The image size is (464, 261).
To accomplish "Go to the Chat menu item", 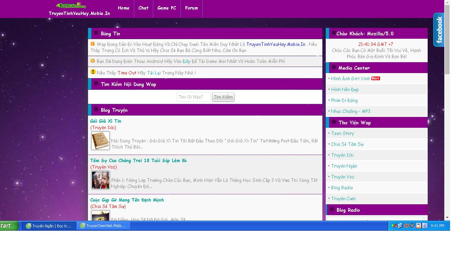I will (x=143, y=8).
